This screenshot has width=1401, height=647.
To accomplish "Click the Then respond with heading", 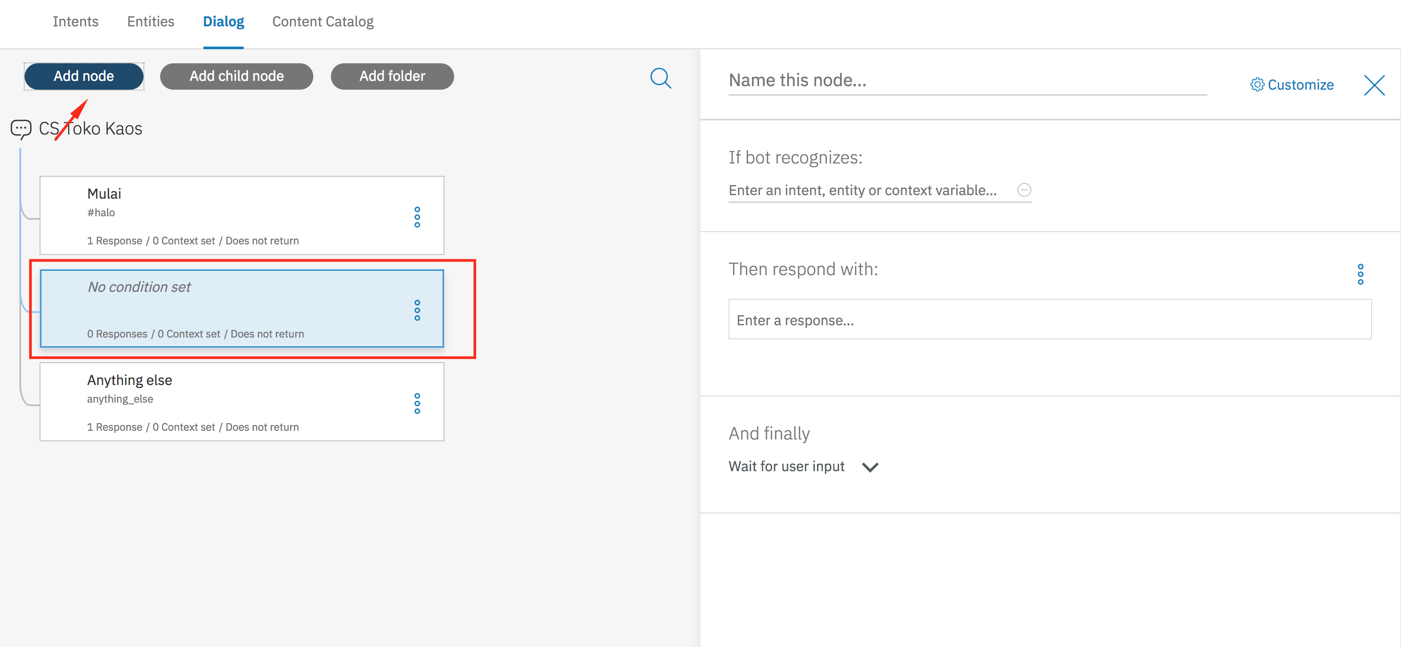I will 803,269.
